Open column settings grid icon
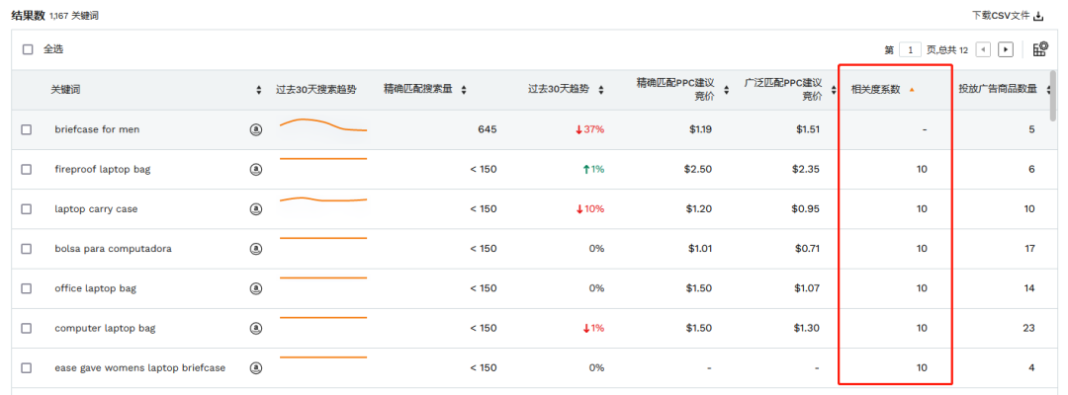Image resolution: width=1068 pixels, height=395 pixels. [x=1040, y=49]
